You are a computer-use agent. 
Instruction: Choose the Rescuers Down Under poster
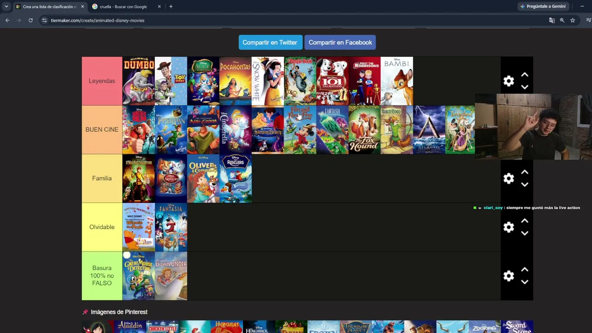(171, 276)
